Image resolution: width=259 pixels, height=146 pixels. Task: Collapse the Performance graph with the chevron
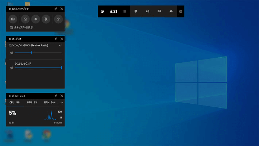[x=62, y=103]
